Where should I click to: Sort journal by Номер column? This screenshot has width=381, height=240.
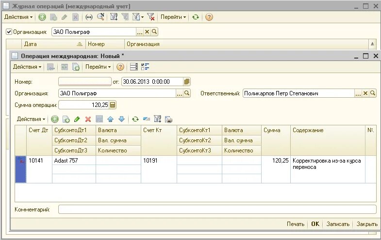(105, 44)
